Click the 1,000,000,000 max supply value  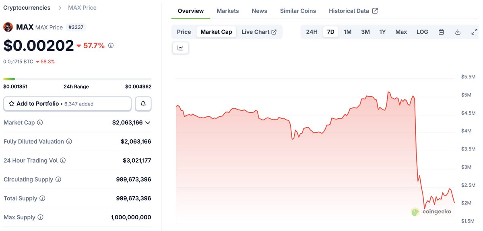coord(131,217)
